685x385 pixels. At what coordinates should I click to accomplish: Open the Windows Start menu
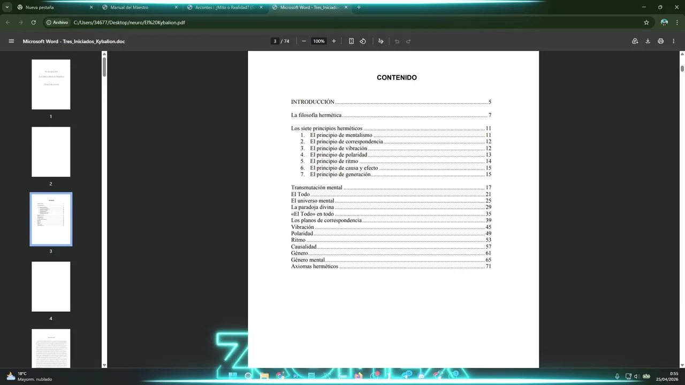tap(233, 376)
